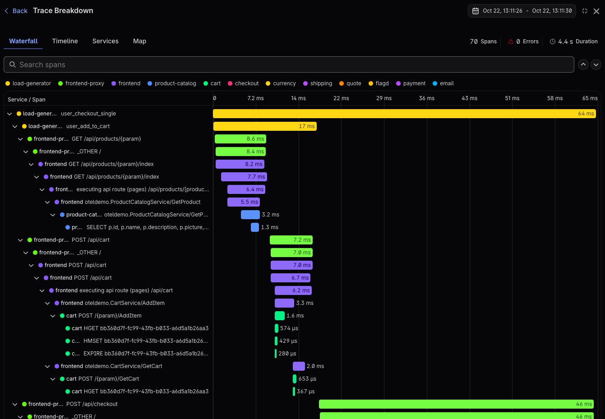Open the Services tab

pyautogui.click(x=106, y=41)
